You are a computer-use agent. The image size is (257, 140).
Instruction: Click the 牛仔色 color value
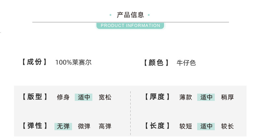click(x=186, y=63)
